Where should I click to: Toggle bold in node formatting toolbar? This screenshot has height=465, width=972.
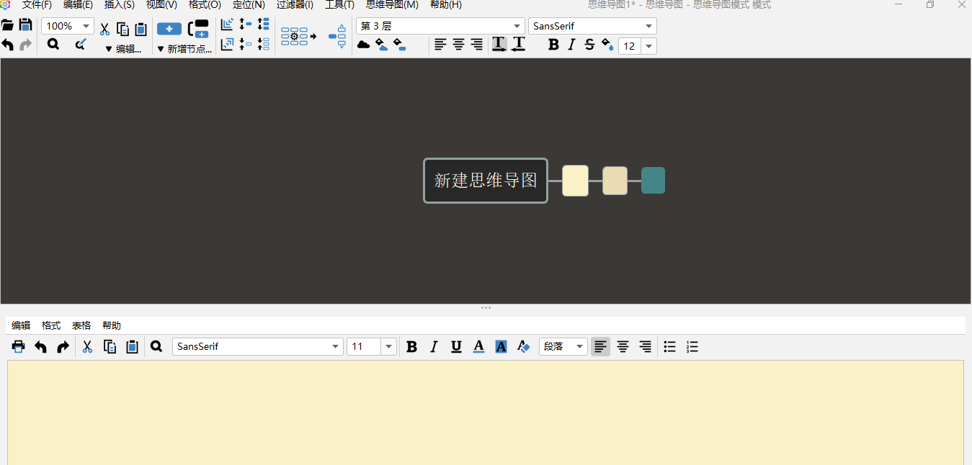[x=553, y=45]
